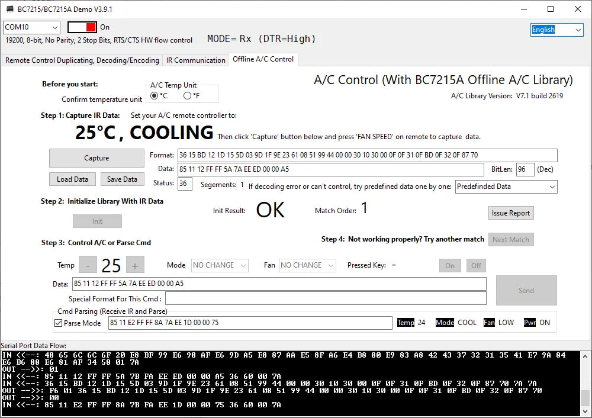This screenshot has height=418, width=592.
Task: Click the serial log scrollbar down arrow
Action: [x=585, y=411]
